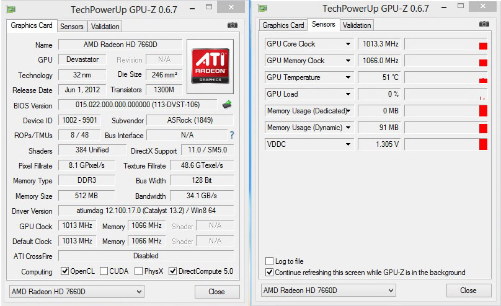Click the ROPs/TMUs value 8 / 48

[x=79, y=135]
